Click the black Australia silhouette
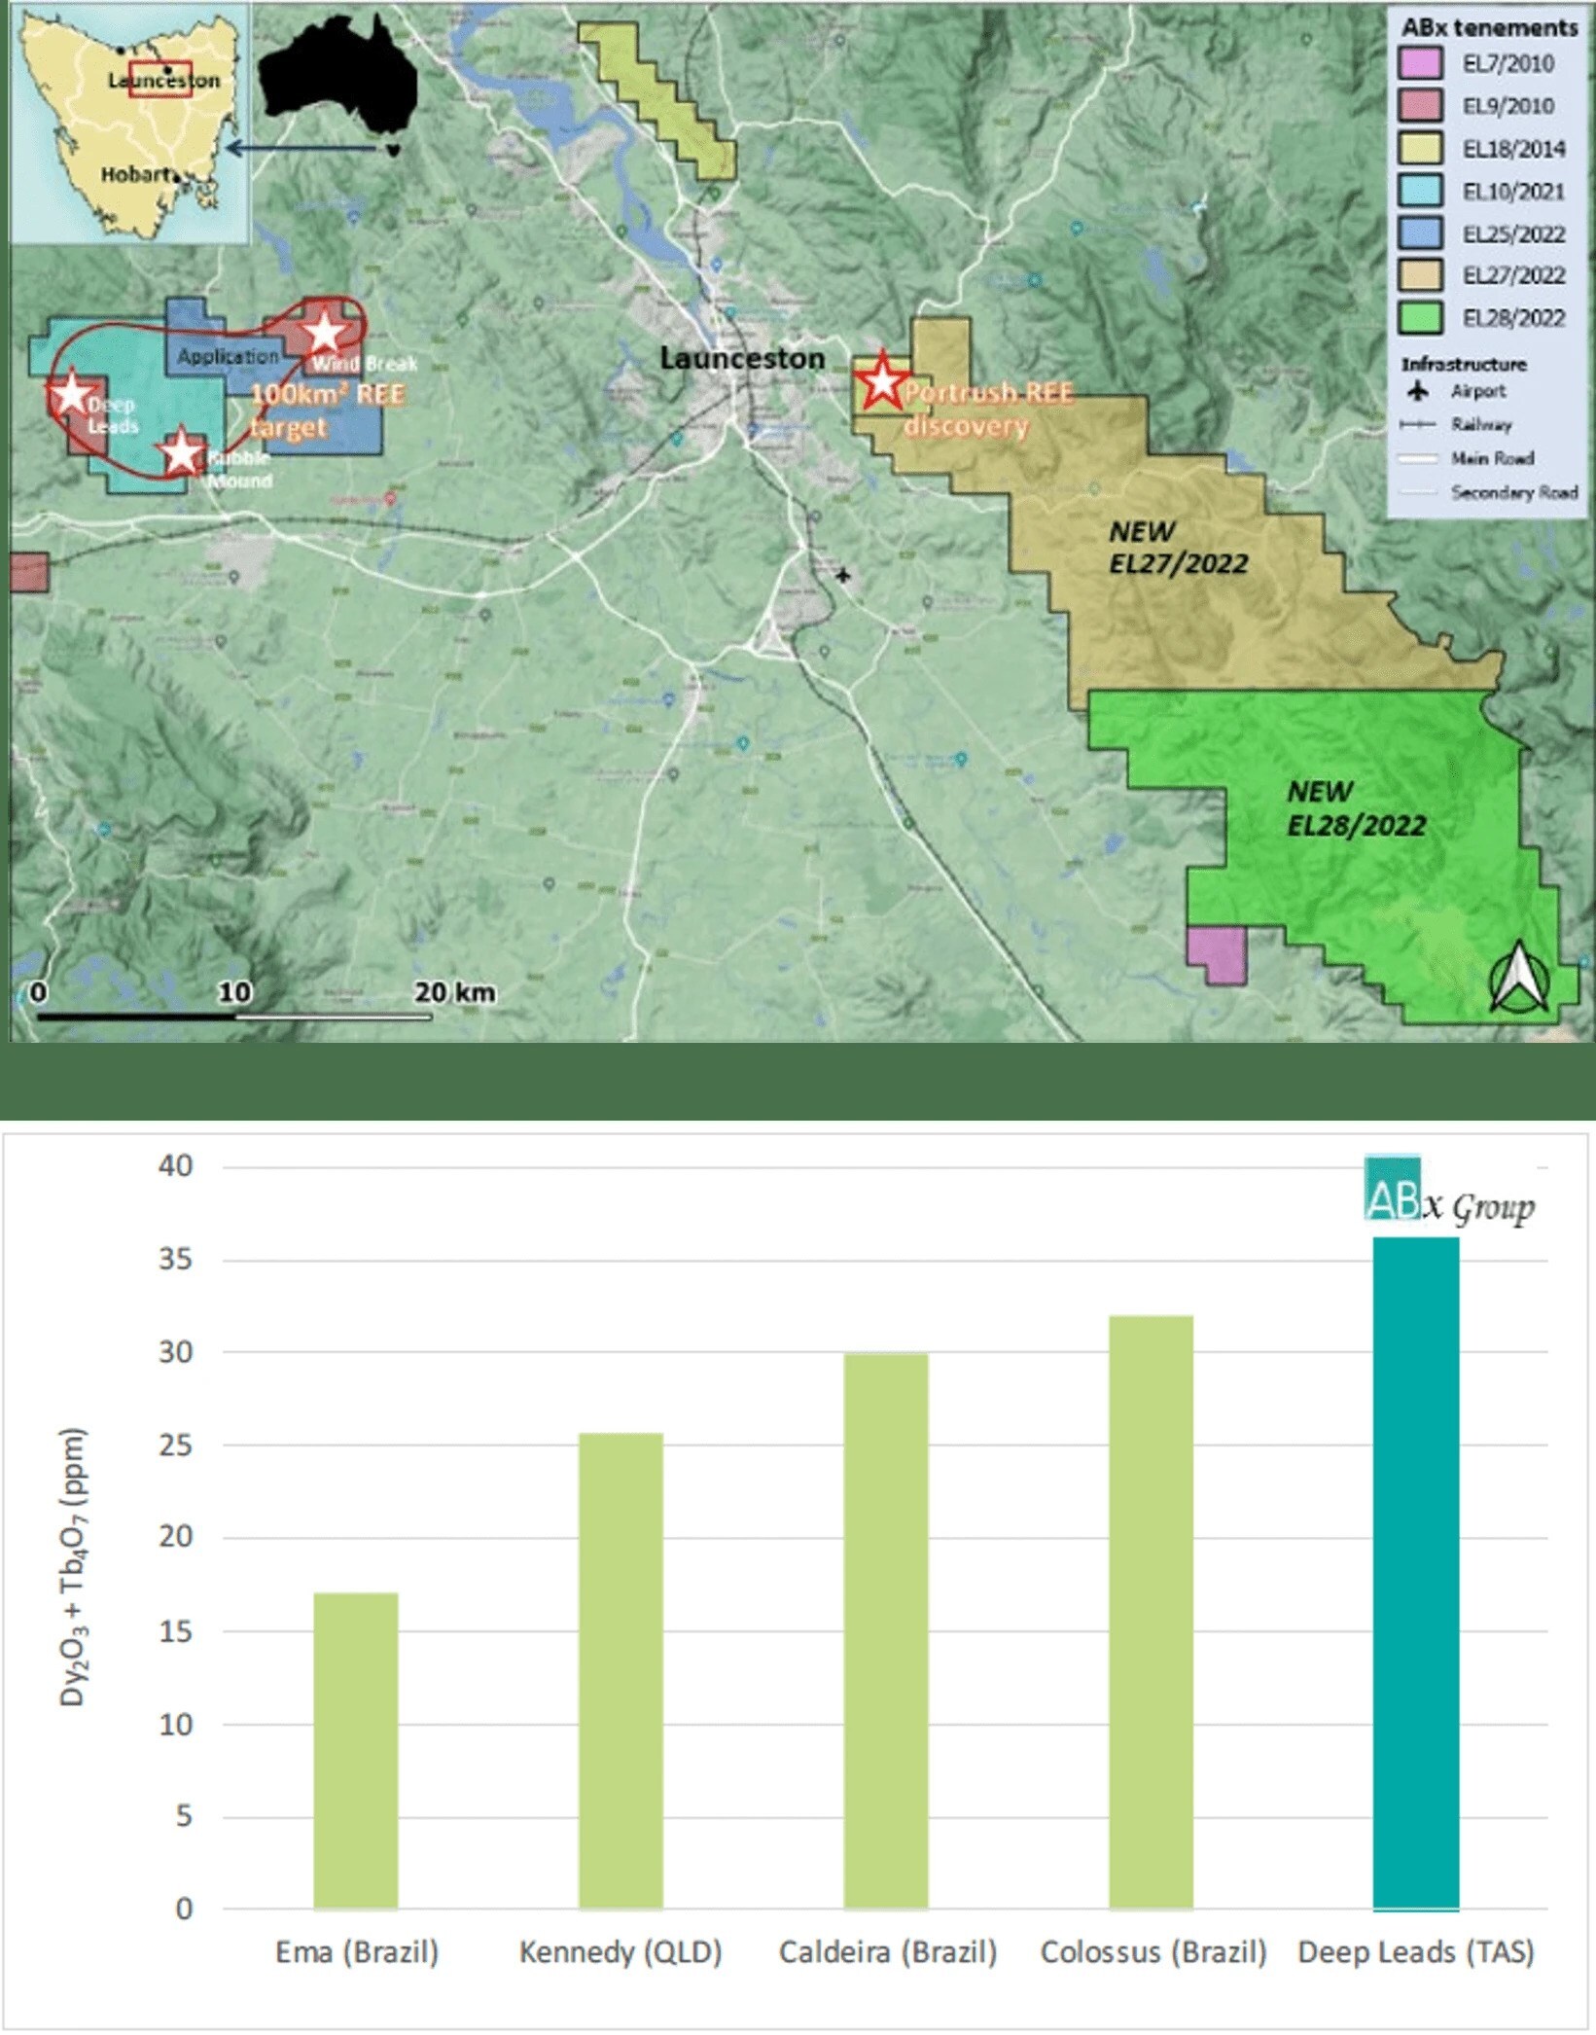This screenshot has height=2035, width=1596. (x=338, y=82)
